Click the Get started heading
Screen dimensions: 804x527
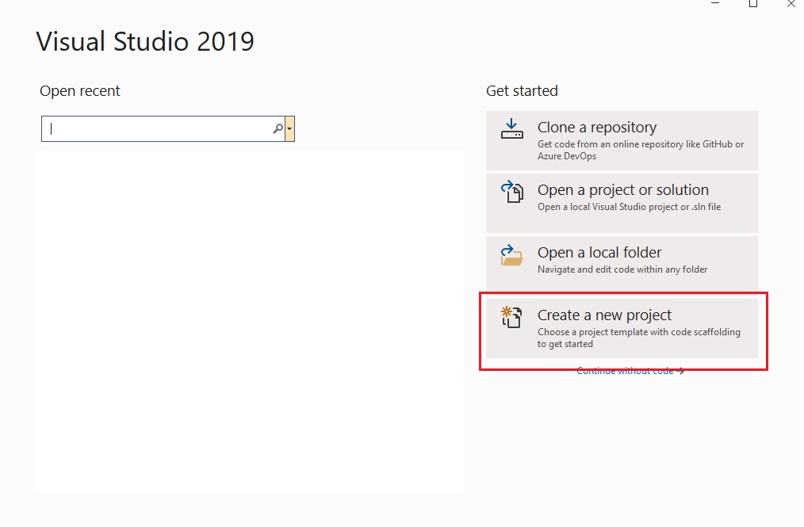click(x=522, y=90)
